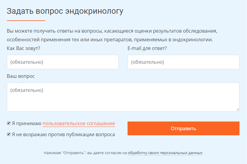Click the 'Ваш вопрос' label

tap(21, 76)
